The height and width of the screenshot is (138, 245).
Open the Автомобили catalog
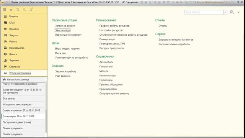point(106,62)
